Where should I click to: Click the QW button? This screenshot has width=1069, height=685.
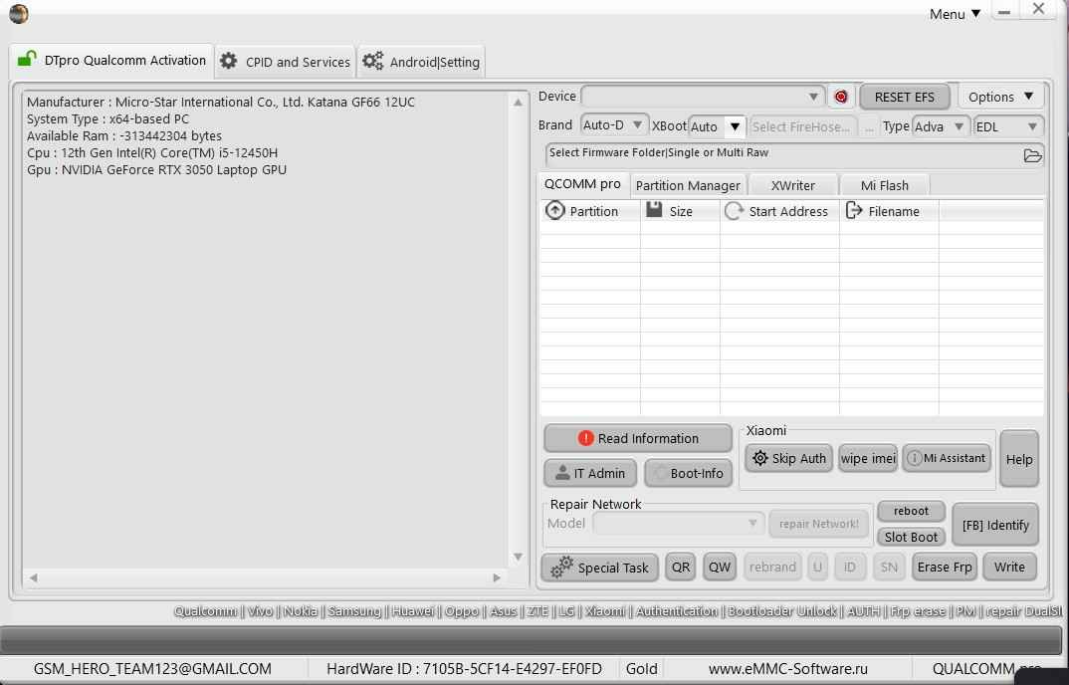click(x=720, y=567)
